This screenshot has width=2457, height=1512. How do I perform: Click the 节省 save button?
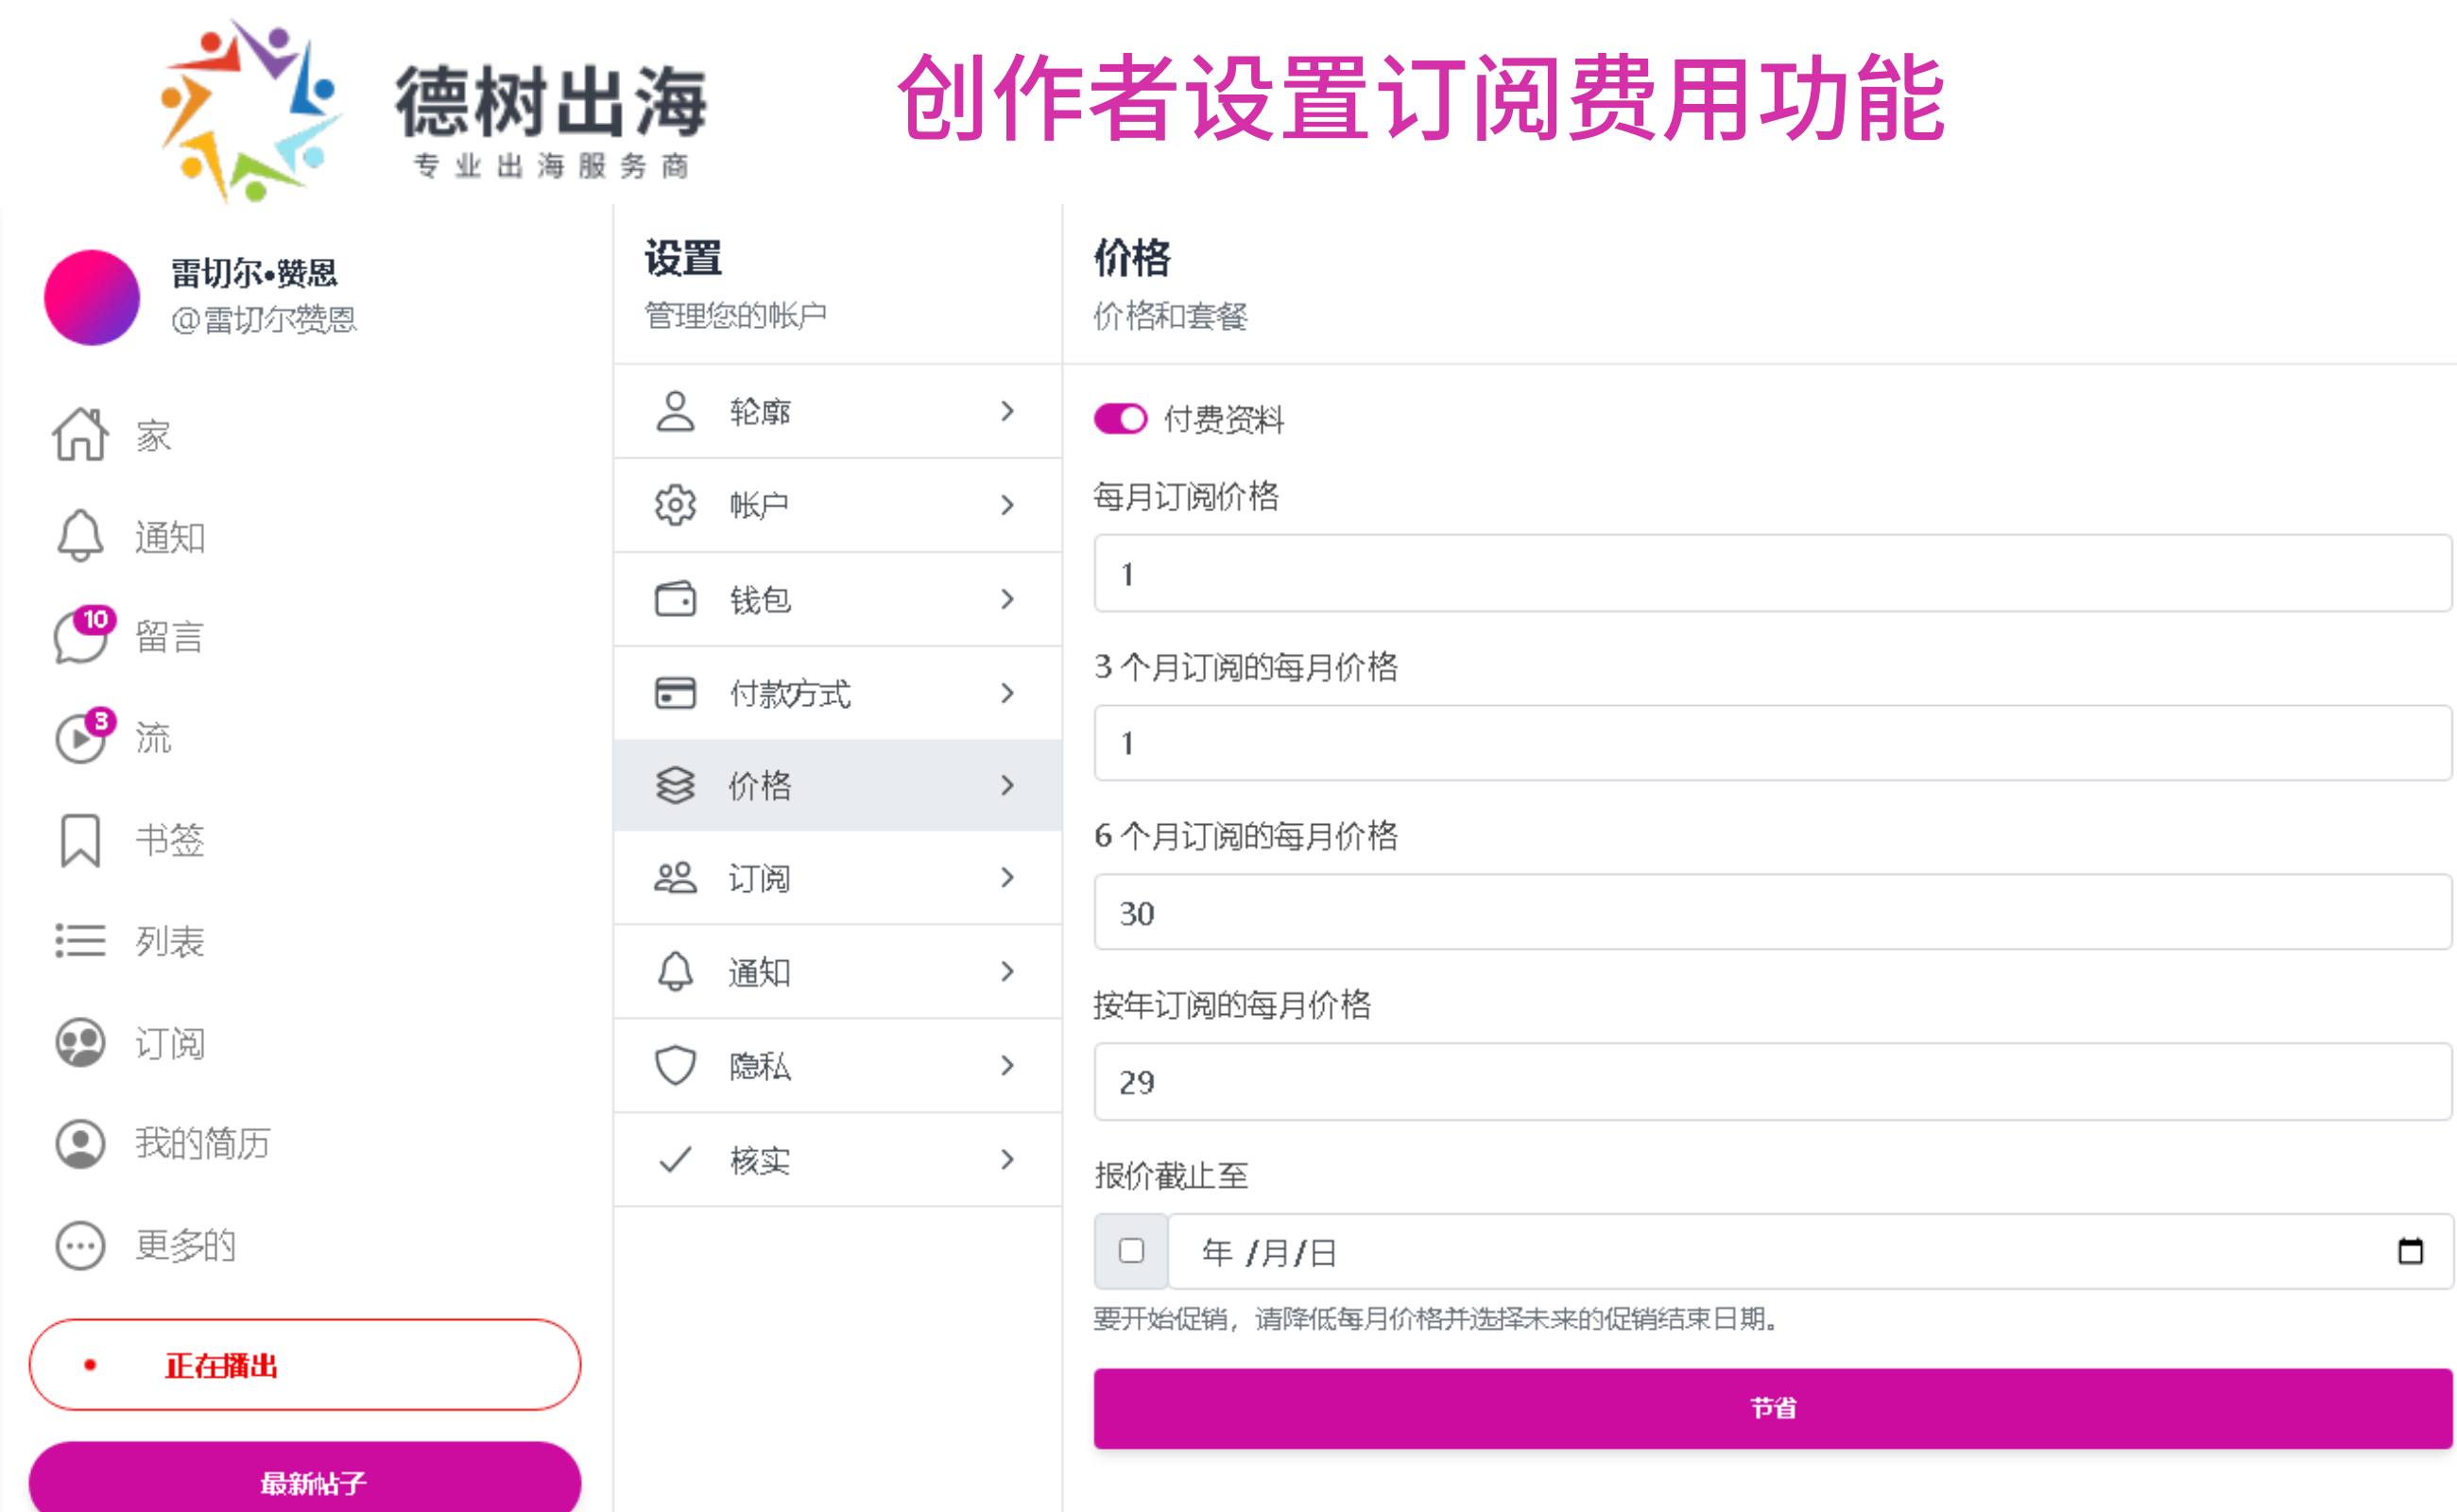point(1772,1408)
